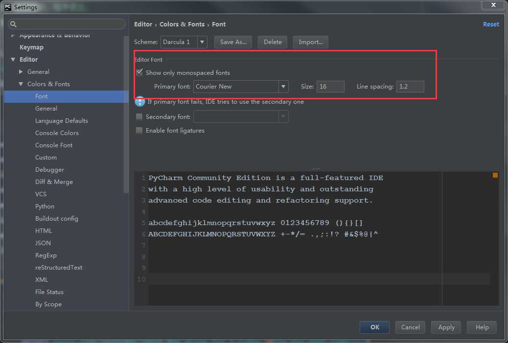Screen dimensions: 508x343
Task: Click the search magnifier icon
Action: tap(13, 24)
